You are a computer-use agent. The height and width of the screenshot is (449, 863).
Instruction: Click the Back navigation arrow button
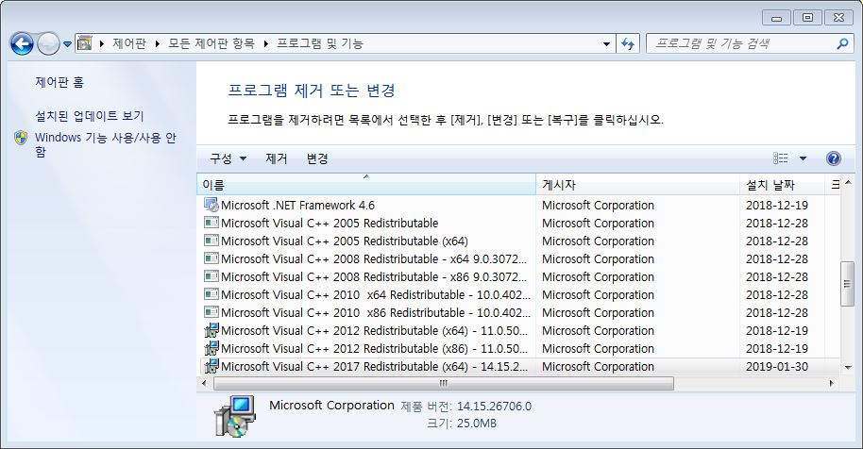click(x=22, y=43)
